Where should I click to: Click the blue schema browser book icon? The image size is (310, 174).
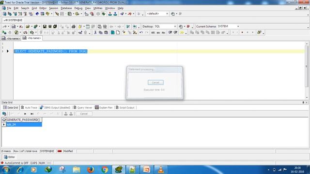tap(37, 14)
